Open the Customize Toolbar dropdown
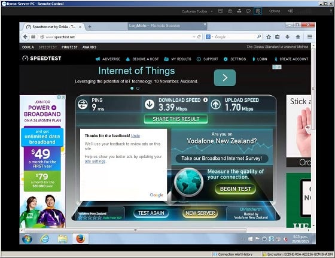The width and height of the screenshot is (335, 258). click(x=197, y=11)
